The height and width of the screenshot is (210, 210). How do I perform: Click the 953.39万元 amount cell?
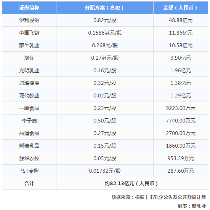pyautogui.click(x=181, y=158)
